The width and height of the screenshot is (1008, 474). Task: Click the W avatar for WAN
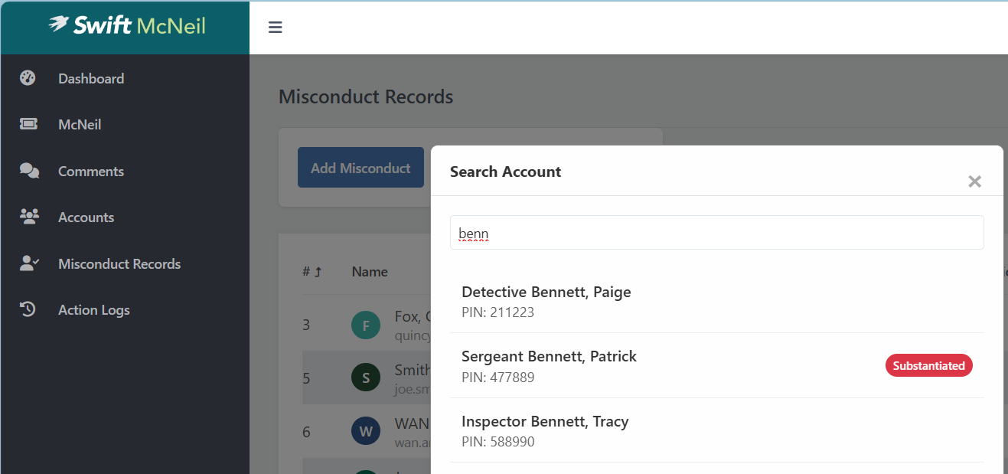click(x=366, y=431)
